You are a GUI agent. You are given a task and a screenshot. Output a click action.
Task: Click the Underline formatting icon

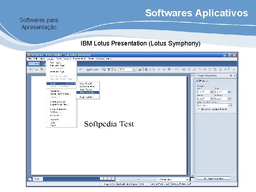tap(164, 69)
